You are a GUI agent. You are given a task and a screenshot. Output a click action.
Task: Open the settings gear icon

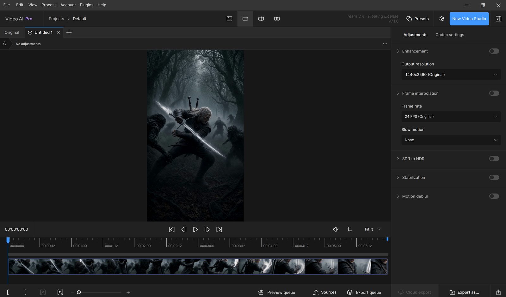point(442,19)
